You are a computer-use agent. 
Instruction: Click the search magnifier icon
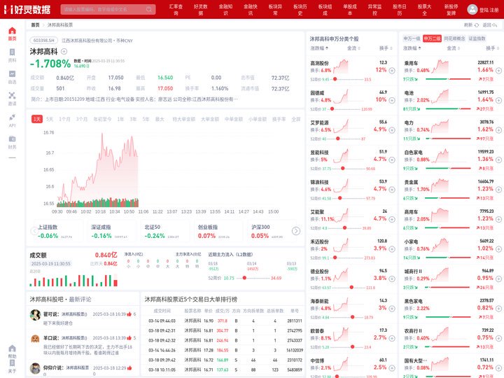click(149, 9)
